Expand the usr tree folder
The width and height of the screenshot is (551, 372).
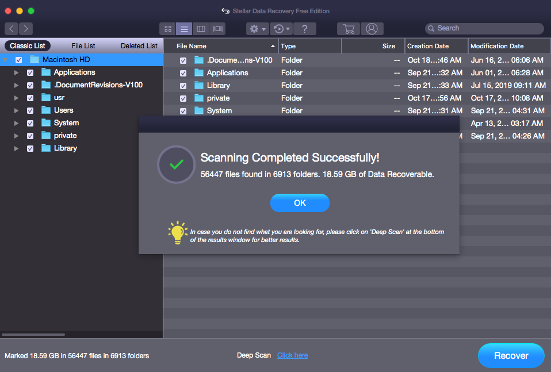coord(16,98)
